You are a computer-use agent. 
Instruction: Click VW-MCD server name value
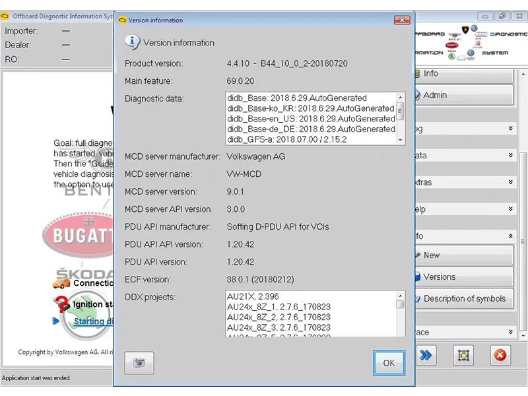[x=244, y=174]
